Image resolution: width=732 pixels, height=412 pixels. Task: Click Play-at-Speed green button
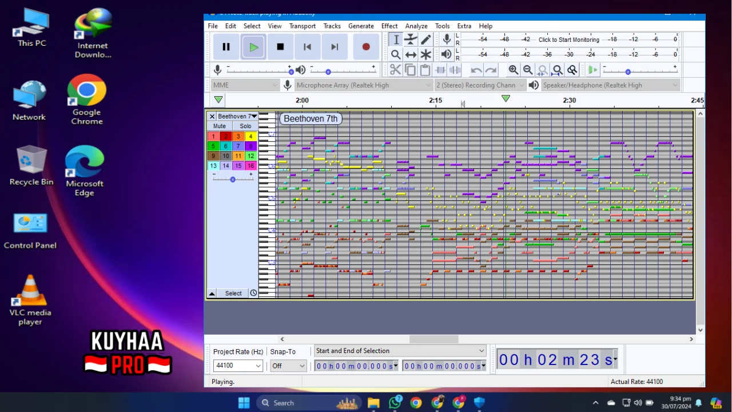click(592, 70)
